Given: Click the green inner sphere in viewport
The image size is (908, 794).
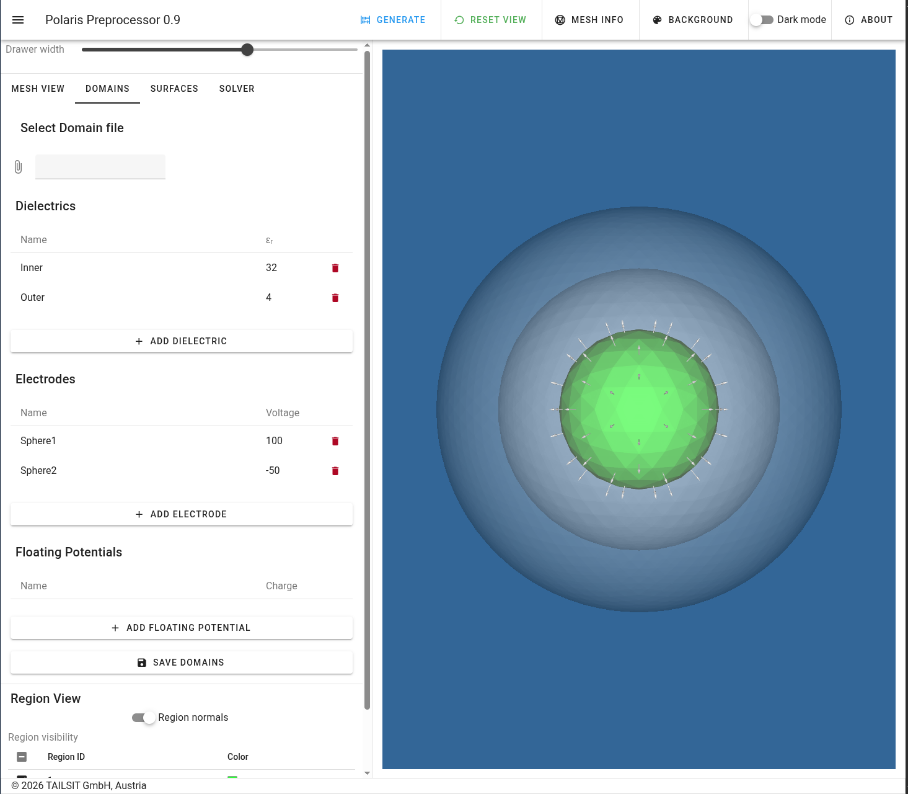Looking at the screenshot, I should tap(639, 409).
